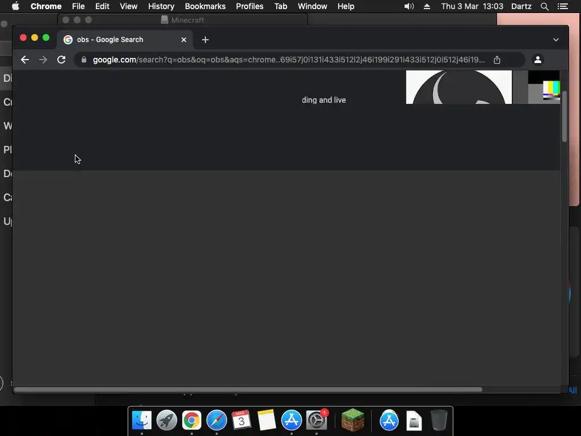Screen dimensions: 581x436
Task: Click the vertical page scrollbar
Action: 564,116
